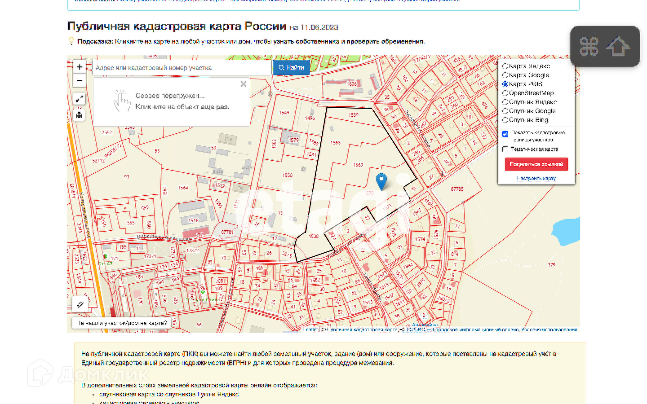
Task: Toggle cadastral parcel boundaries checkbox
Action: coord(505,134)
